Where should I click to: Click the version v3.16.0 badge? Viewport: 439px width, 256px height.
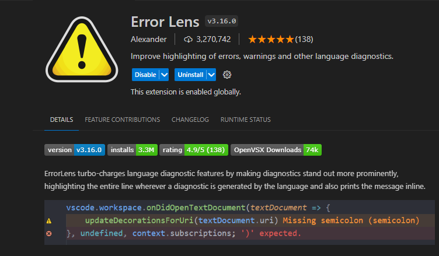[75, 150]
